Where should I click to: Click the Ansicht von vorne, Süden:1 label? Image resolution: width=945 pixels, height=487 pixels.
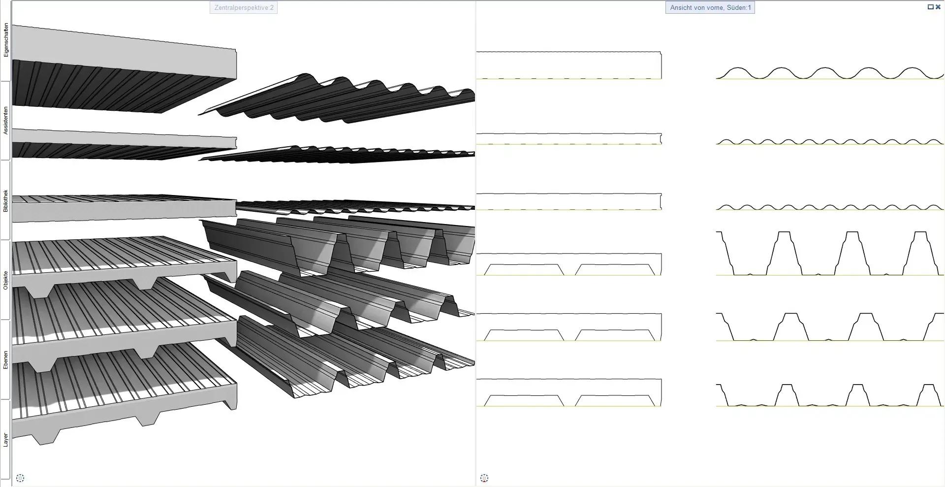(x=710, y=8)
